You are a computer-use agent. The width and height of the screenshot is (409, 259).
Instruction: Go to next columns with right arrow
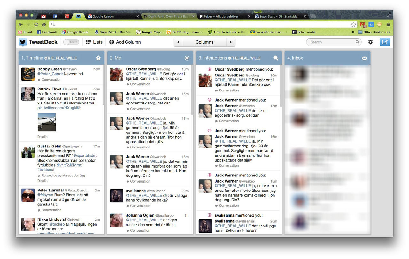pos(231,42)
